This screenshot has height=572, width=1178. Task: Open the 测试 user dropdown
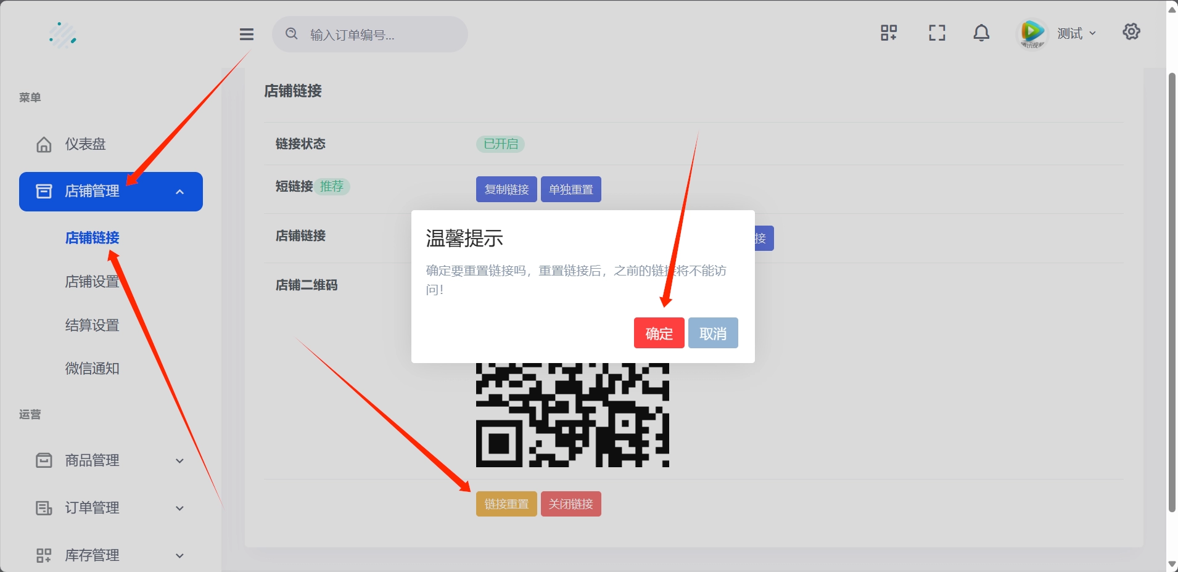1076,33
